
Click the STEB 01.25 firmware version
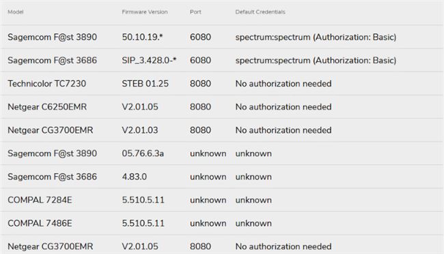145,84
